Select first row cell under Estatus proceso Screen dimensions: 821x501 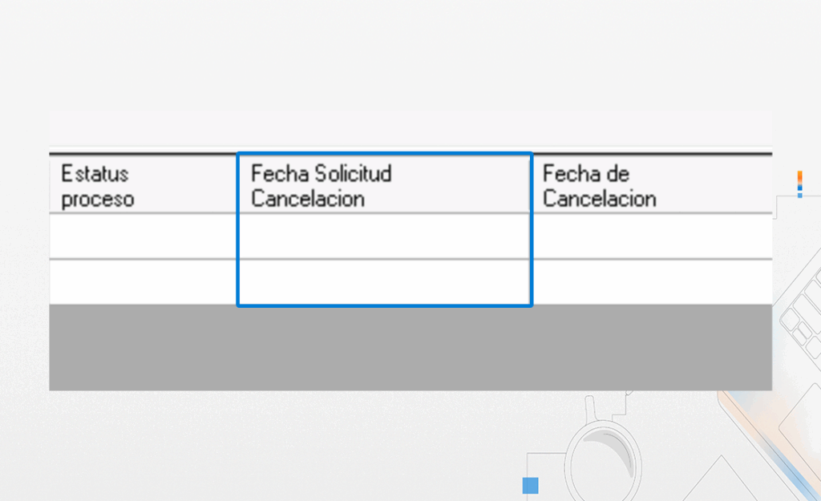[x=143, y=236]
